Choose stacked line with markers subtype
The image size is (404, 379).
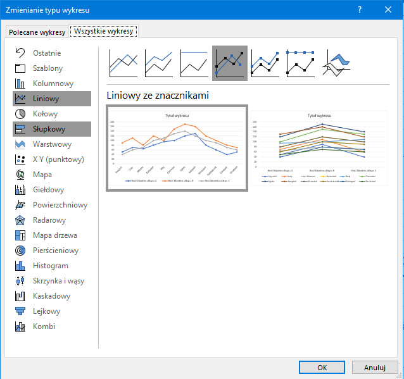265,63
